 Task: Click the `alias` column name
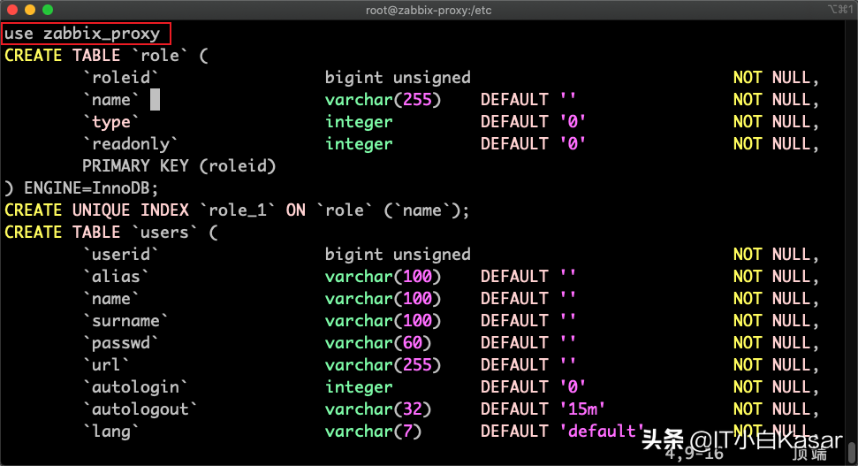116,277
